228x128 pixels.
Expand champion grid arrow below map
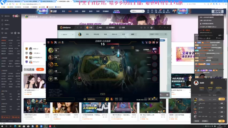[103, 94]
